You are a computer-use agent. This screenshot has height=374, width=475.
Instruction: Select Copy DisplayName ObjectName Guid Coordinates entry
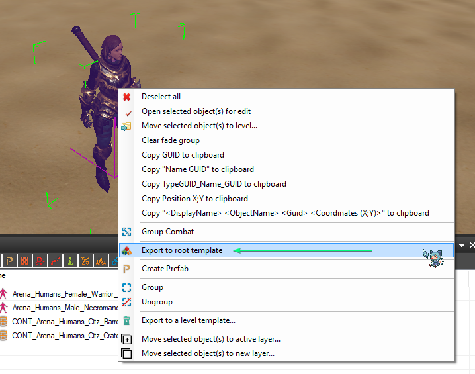(285, 213)
